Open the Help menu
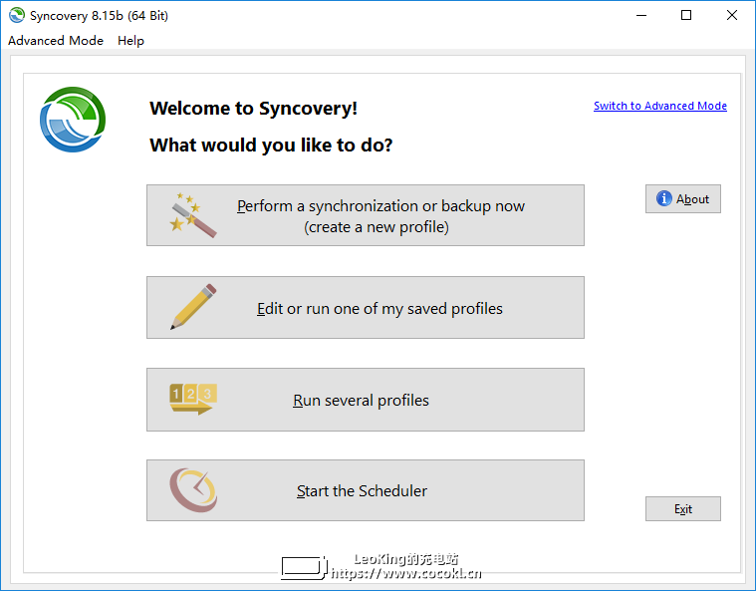The width and height of the screenshot is (756, 591). (x=130, y=41)
